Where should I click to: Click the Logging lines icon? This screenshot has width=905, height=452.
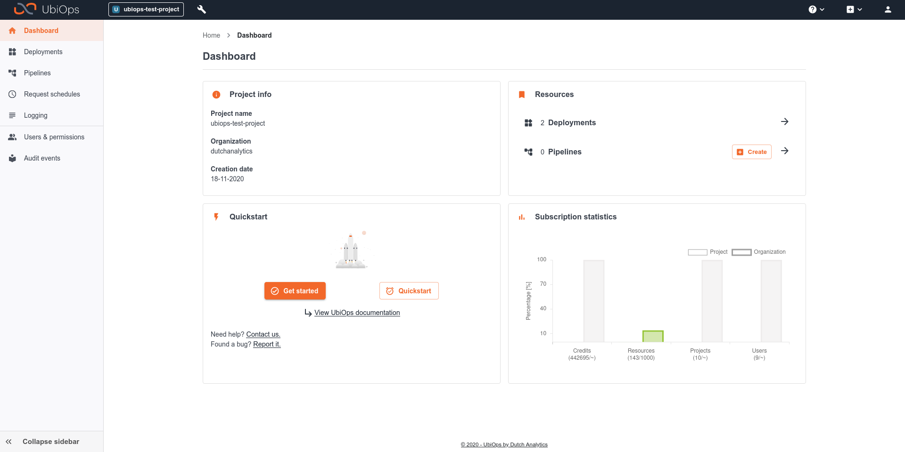coord(12,115)
